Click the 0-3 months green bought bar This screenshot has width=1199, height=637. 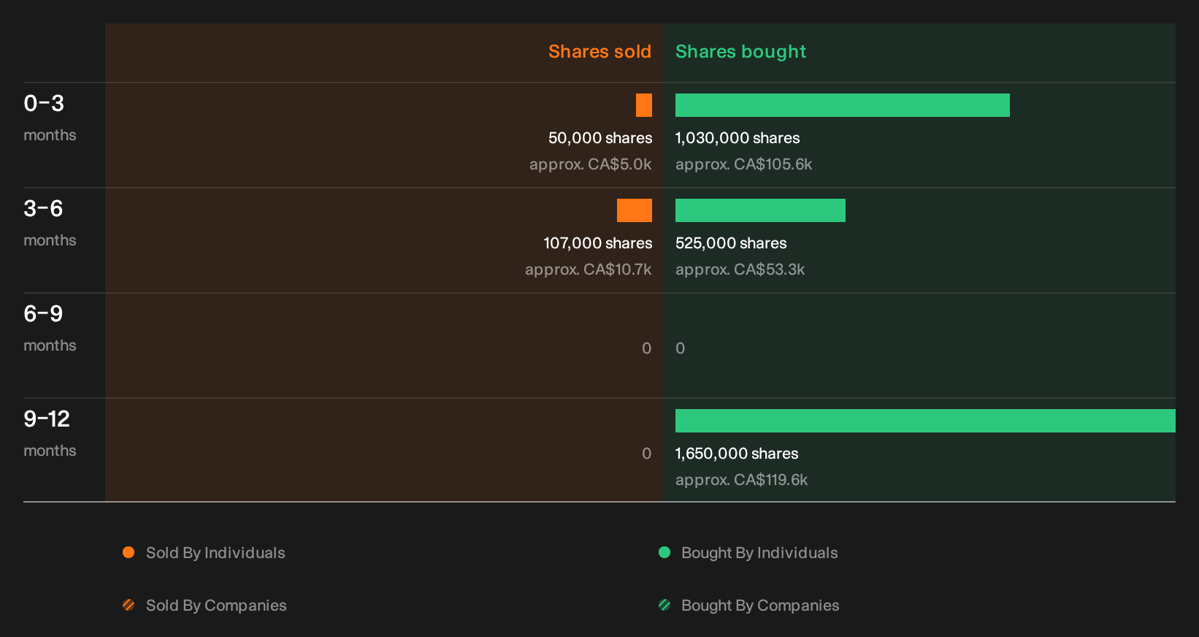pyautogui.click(x=843, y=105)
